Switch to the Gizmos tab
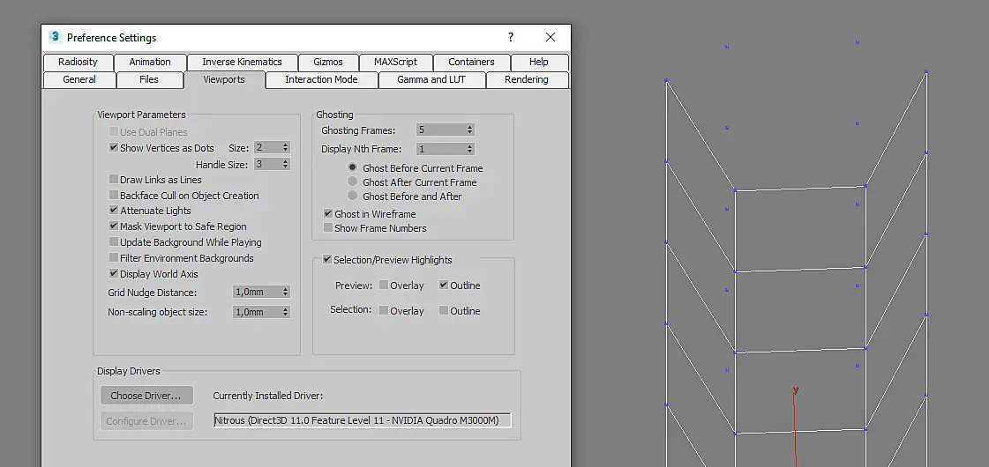 click(328, 62)
